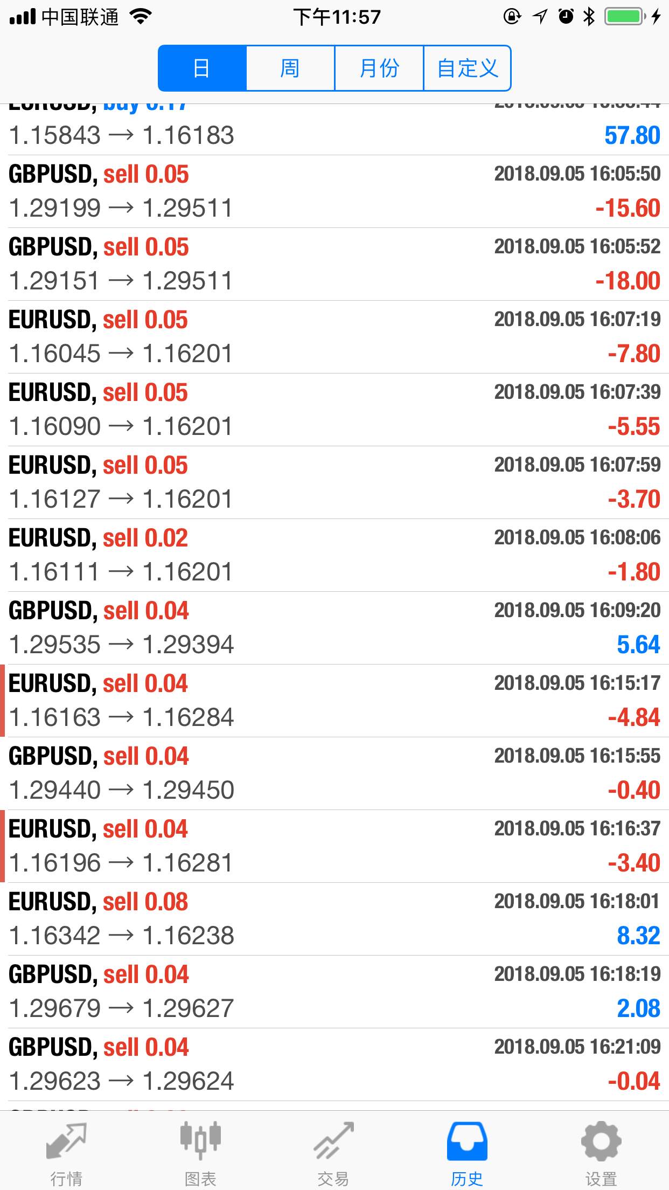Switch to the Month (月份) period
This screenshot has width=669, height=1190.
coord(379,68)
